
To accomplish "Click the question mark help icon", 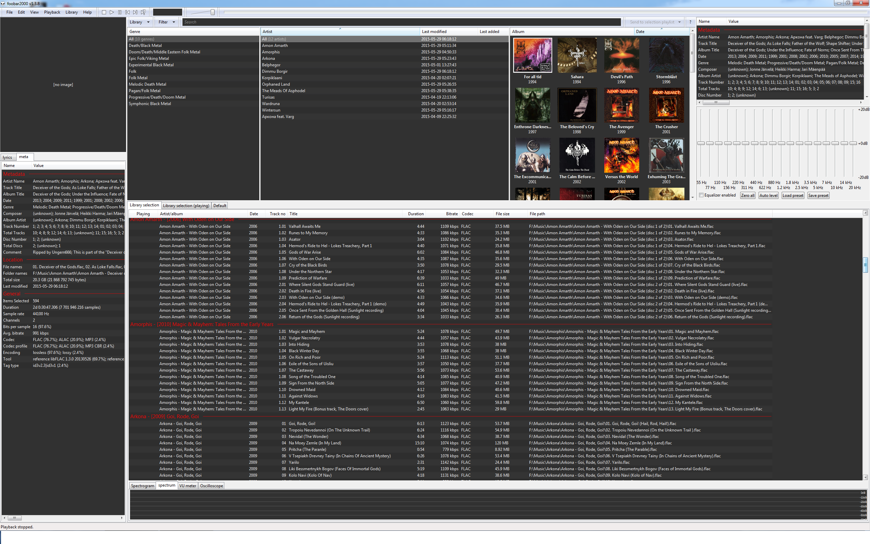I will [x=690, y=22].
